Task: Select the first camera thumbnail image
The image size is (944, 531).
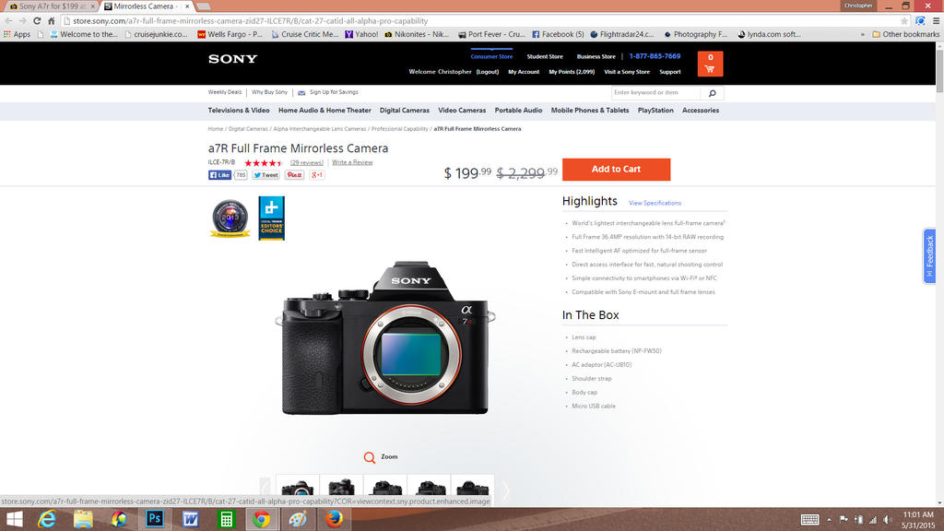Action: click(297, 489)
